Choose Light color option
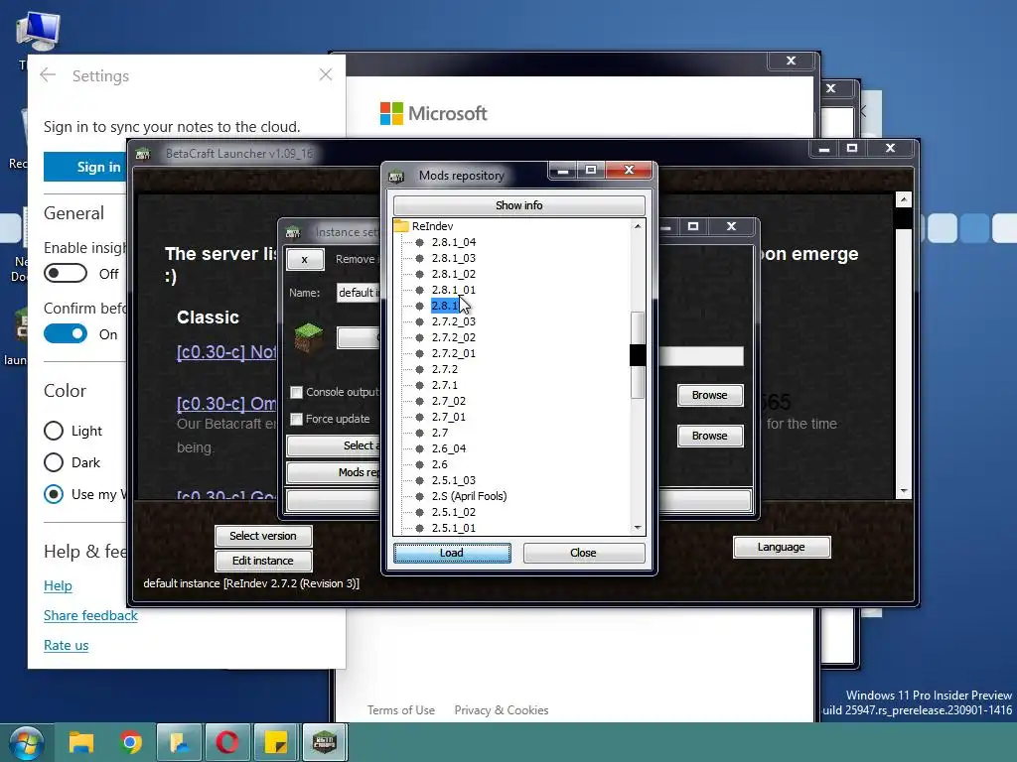The height and width of the screenshot is (762, 1017). click(54, 431)
